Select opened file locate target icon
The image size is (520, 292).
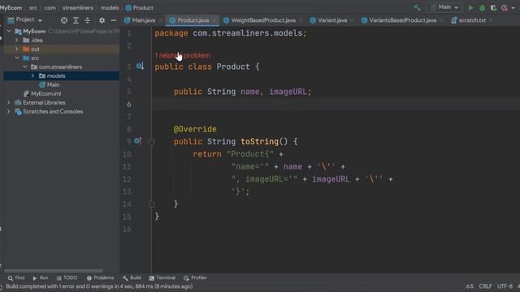(x=64, y=20)
